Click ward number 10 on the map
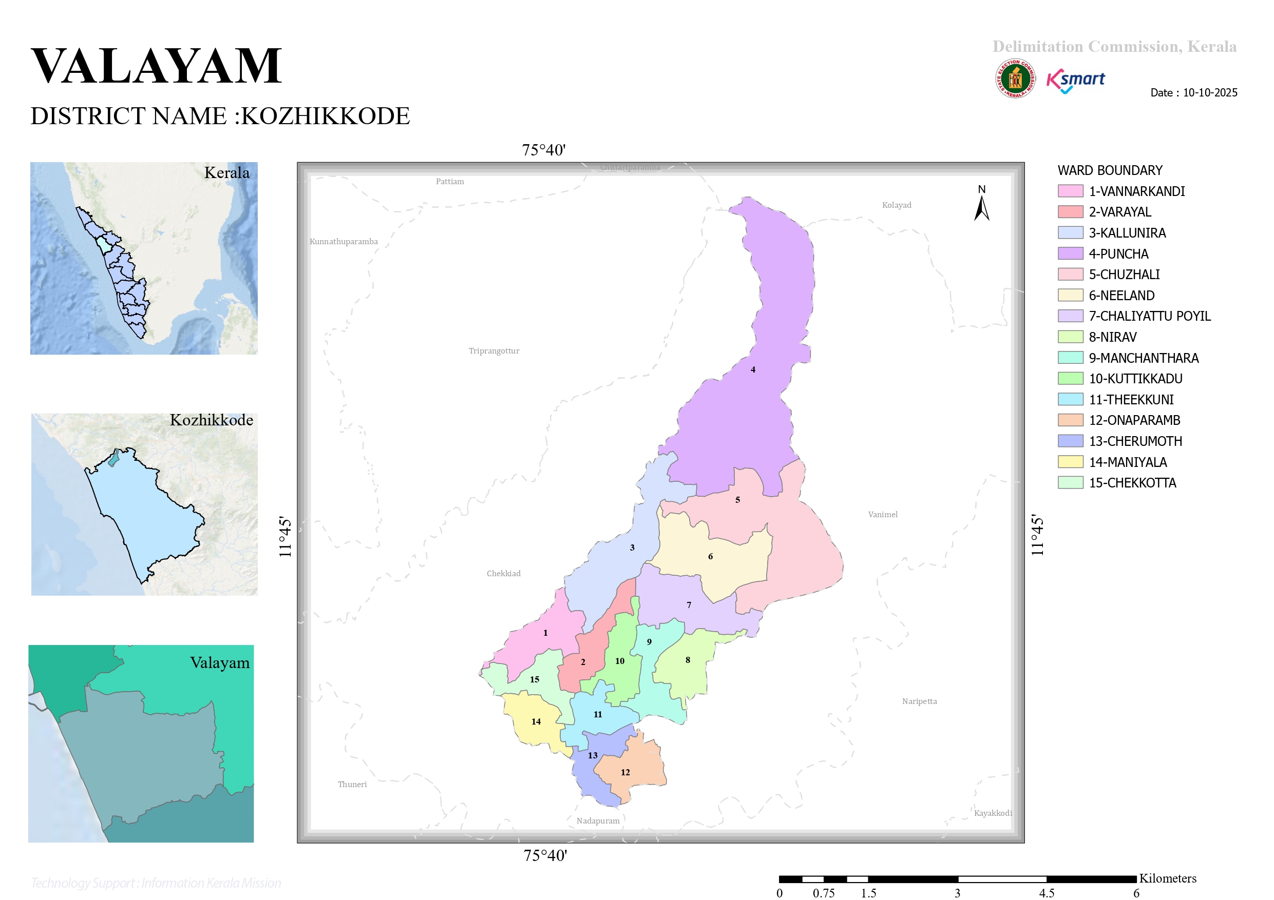The height and width of the screenshot is (900, 1274). tap(620, 661)
